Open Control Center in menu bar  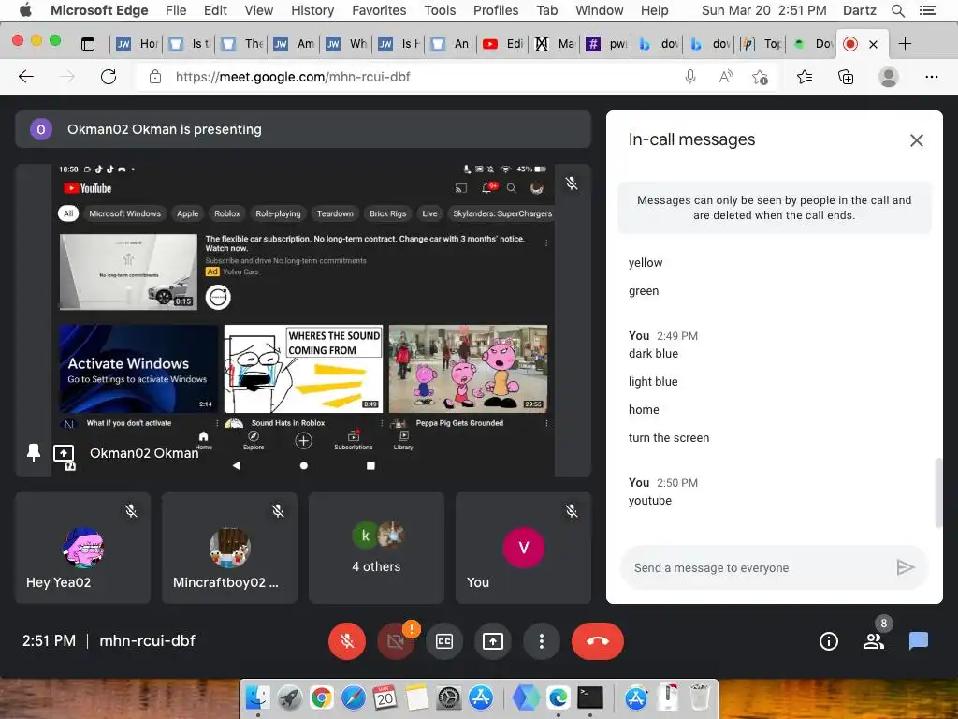click(x=927, y=10)
